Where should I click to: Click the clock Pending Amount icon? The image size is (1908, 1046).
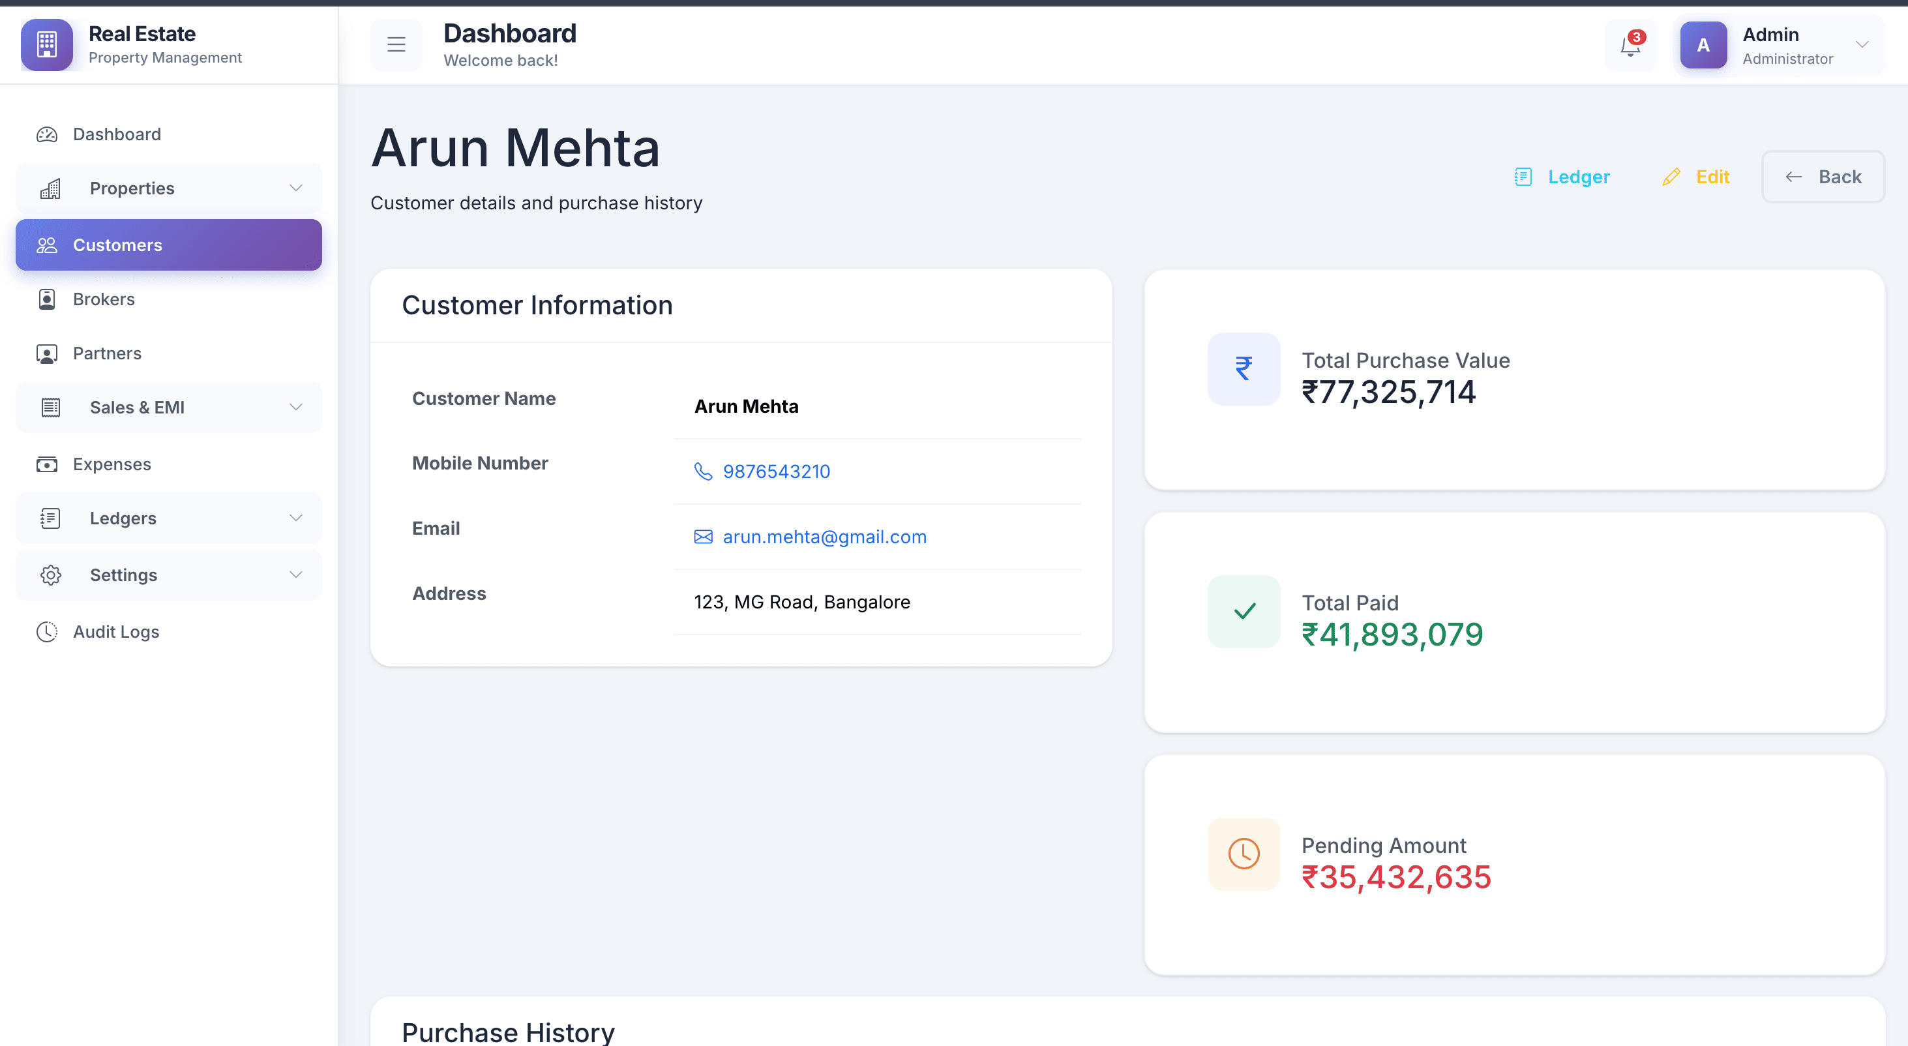point(1244,854)
